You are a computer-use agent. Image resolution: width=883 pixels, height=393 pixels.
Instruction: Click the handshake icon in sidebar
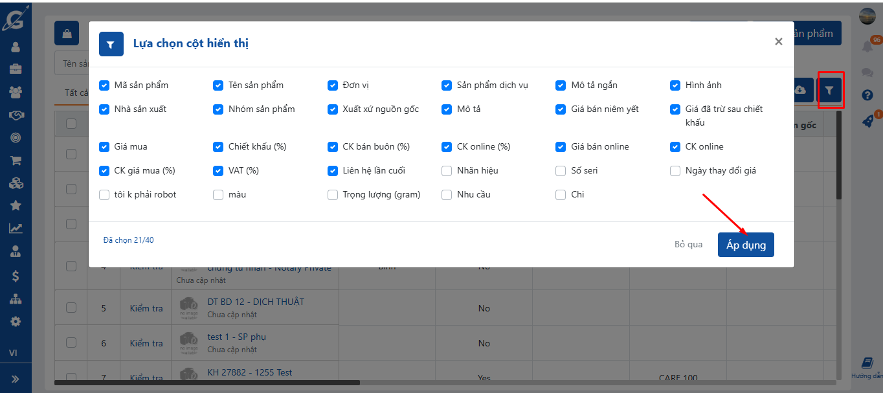point(16,115)
